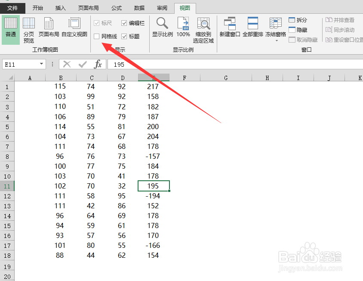Screen dimensions: 363x281
Task: Open a New Window (新建窗口)
Action: (x=230, y=28)
